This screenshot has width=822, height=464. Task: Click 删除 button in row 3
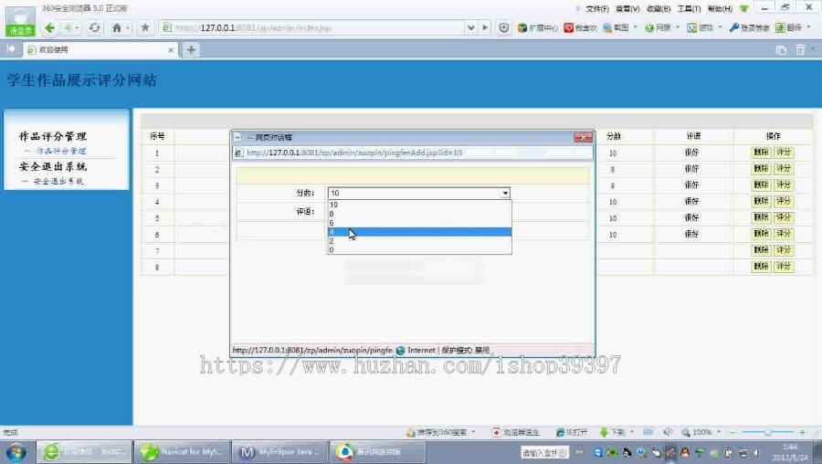tap(761, 185)
